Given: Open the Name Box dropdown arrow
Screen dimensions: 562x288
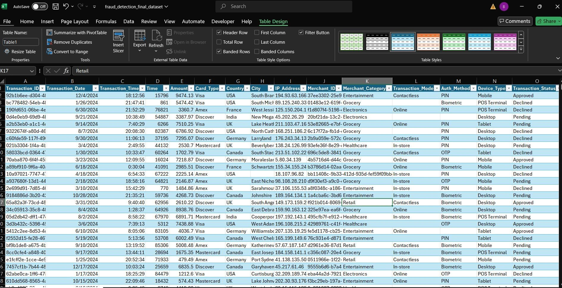Looking at the screenshot, I should coord(32,71).
